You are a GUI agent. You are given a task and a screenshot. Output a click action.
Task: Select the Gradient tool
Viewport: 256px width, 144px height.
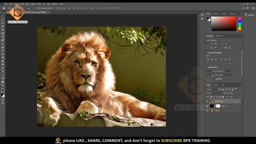click(3, 58)
